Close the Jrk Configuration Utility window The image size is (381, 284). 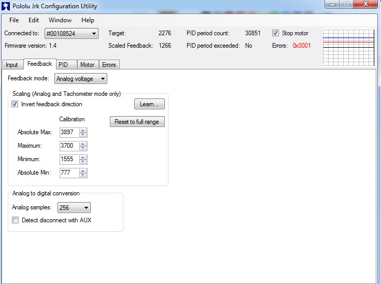tap(365, 4)
